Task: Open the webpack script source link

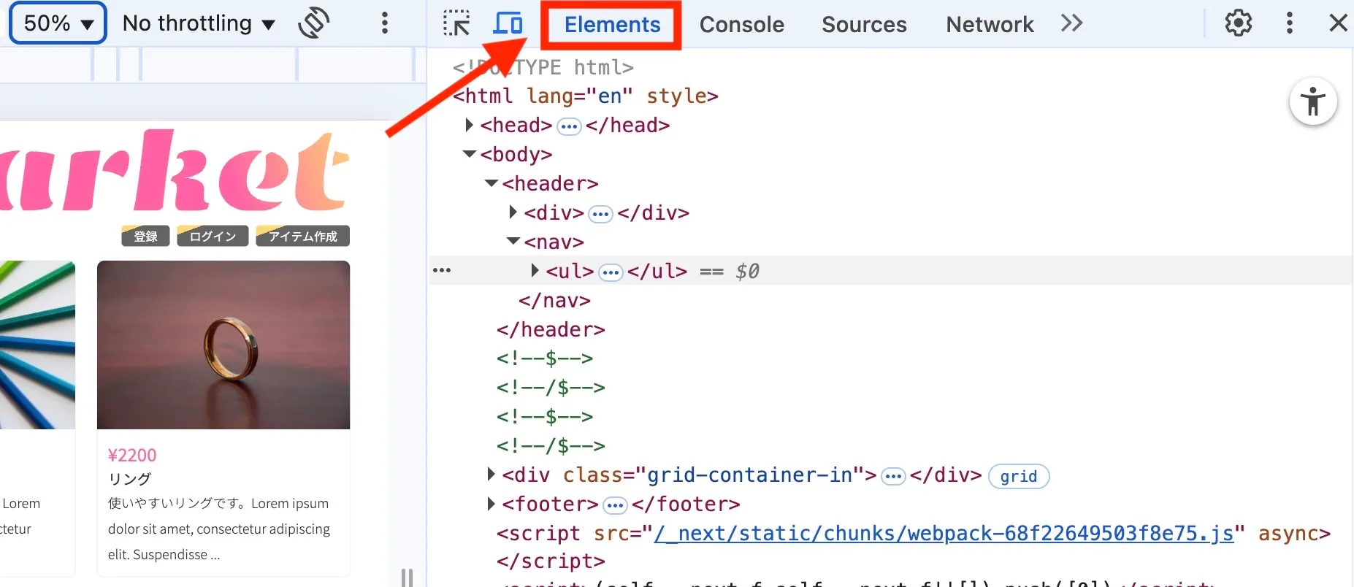Action: [x=944, y=533]
